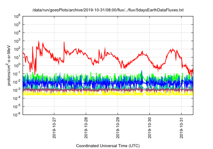213x149 pixels.
Task: Select the 10^-6 y-axis label
Action: [17, 115]
